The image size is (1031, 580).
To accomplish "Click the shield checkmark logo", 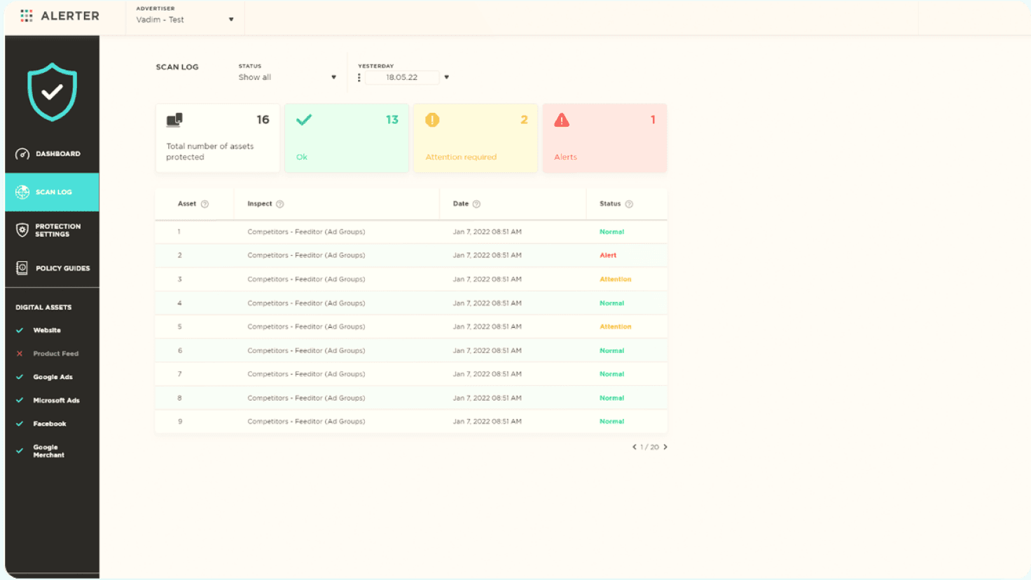I will tap(53, 92).
